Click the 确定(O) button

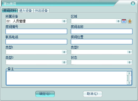pyautogui.click(x=45, y=94)
